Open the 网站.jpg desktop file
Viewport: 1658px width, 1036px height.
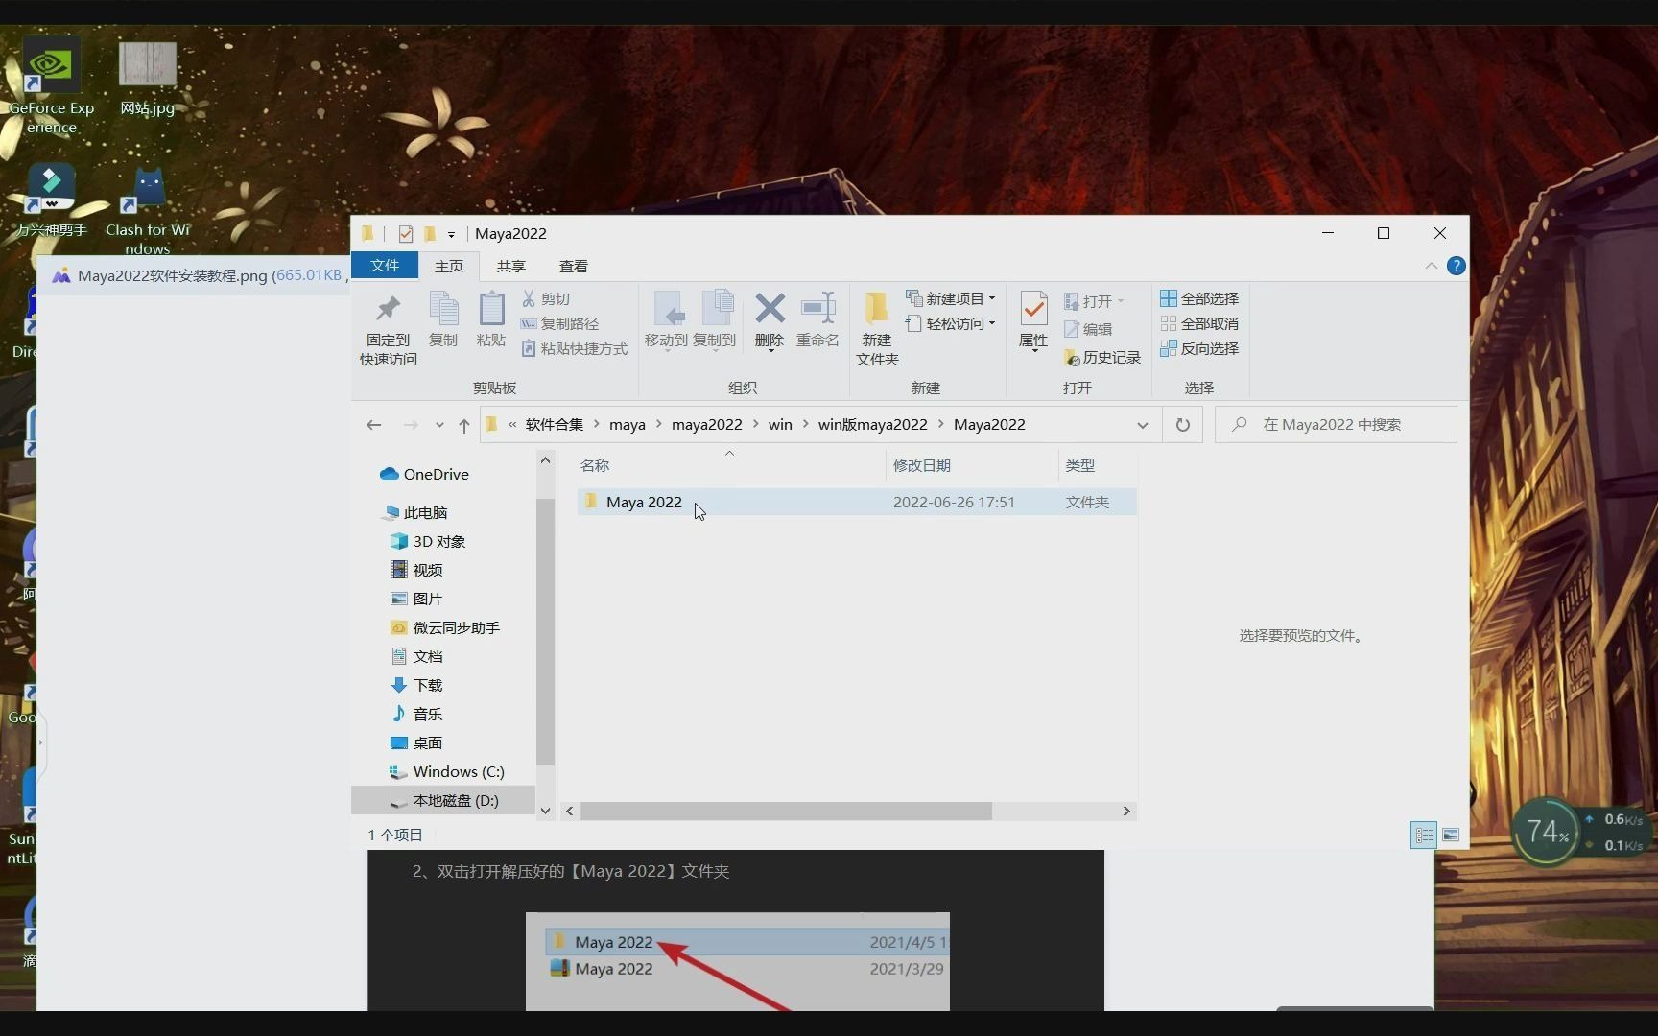[x=147, y=79]
